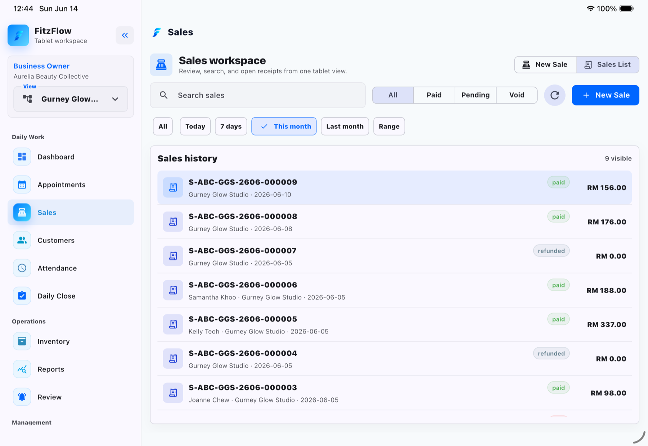Select the Last month date filter chip
This screenshot has height=446, width=648.
pyautogui.click(x=345, y=126)
